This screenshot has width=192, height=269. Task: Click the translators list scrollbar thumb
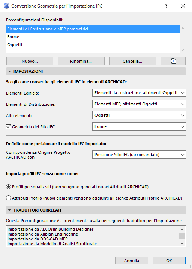click(x=182, y=236)
